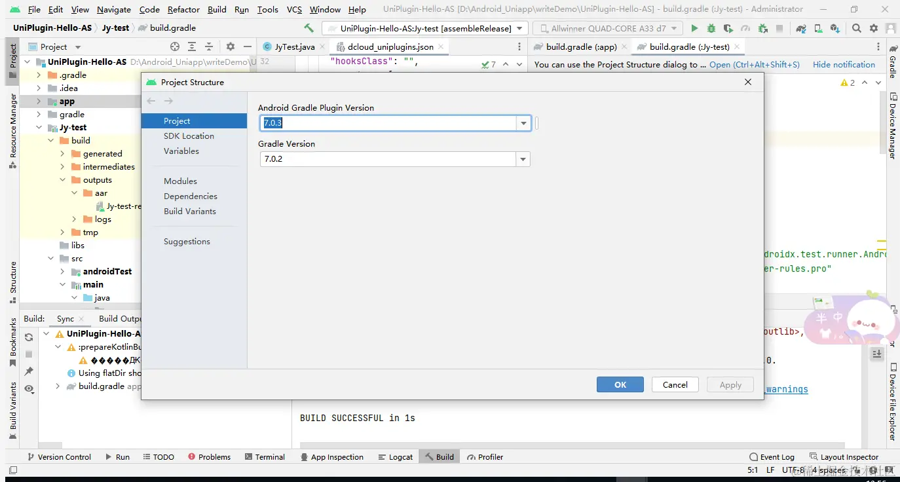
Task: Toggle the eye view options in Build
Action: tap(29, 389)
